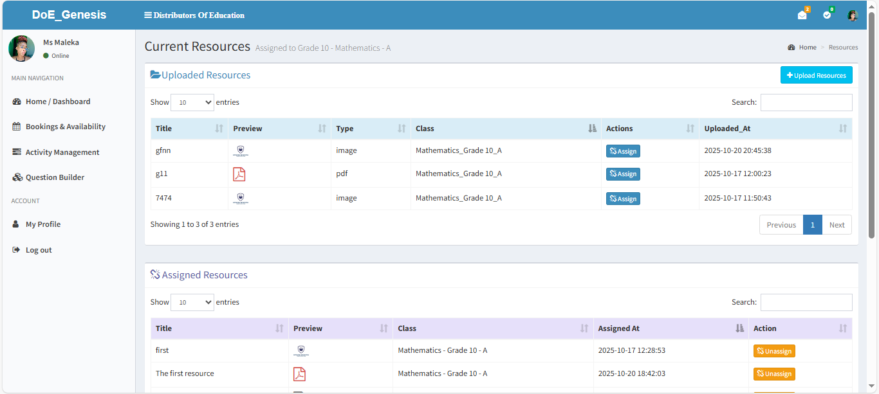The width and height of the screenshot is (879, 394).
Task: Open the tasks checkmark notification icon
Action: 827,15
